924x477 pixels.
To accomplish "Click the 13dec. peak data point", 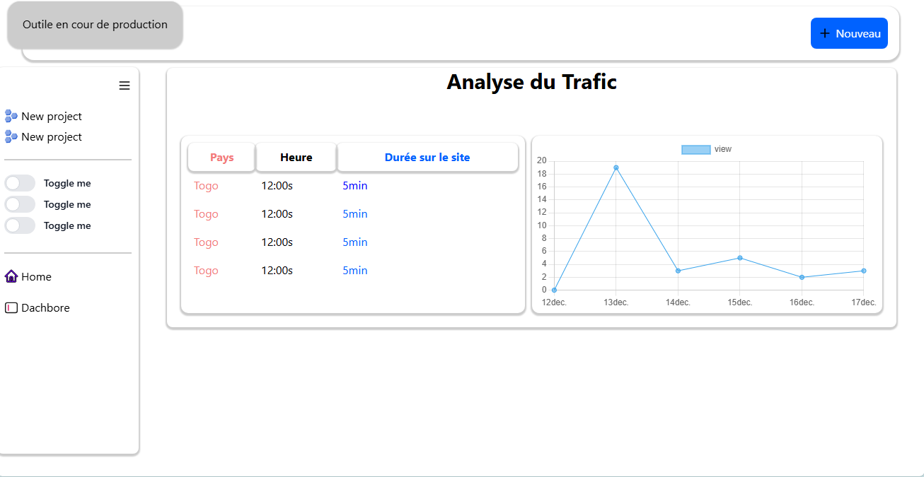I will 616,167.
